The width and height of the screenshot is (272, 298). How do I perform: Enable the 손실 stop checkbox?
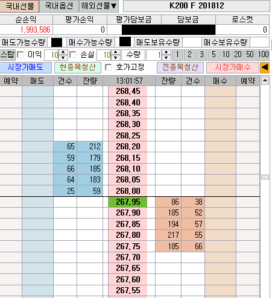[72, 55]
